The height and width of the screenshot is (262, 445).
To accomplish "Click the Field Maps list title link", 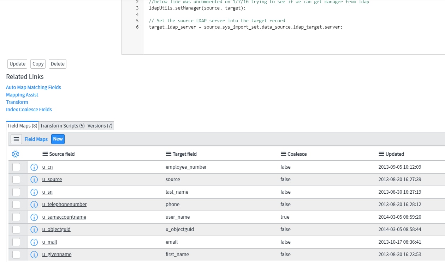I will 36,139.
